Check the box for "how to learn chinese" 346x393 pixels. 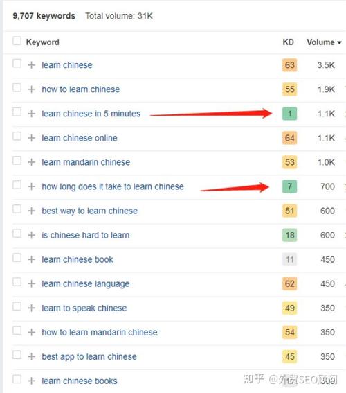(17, 88)
